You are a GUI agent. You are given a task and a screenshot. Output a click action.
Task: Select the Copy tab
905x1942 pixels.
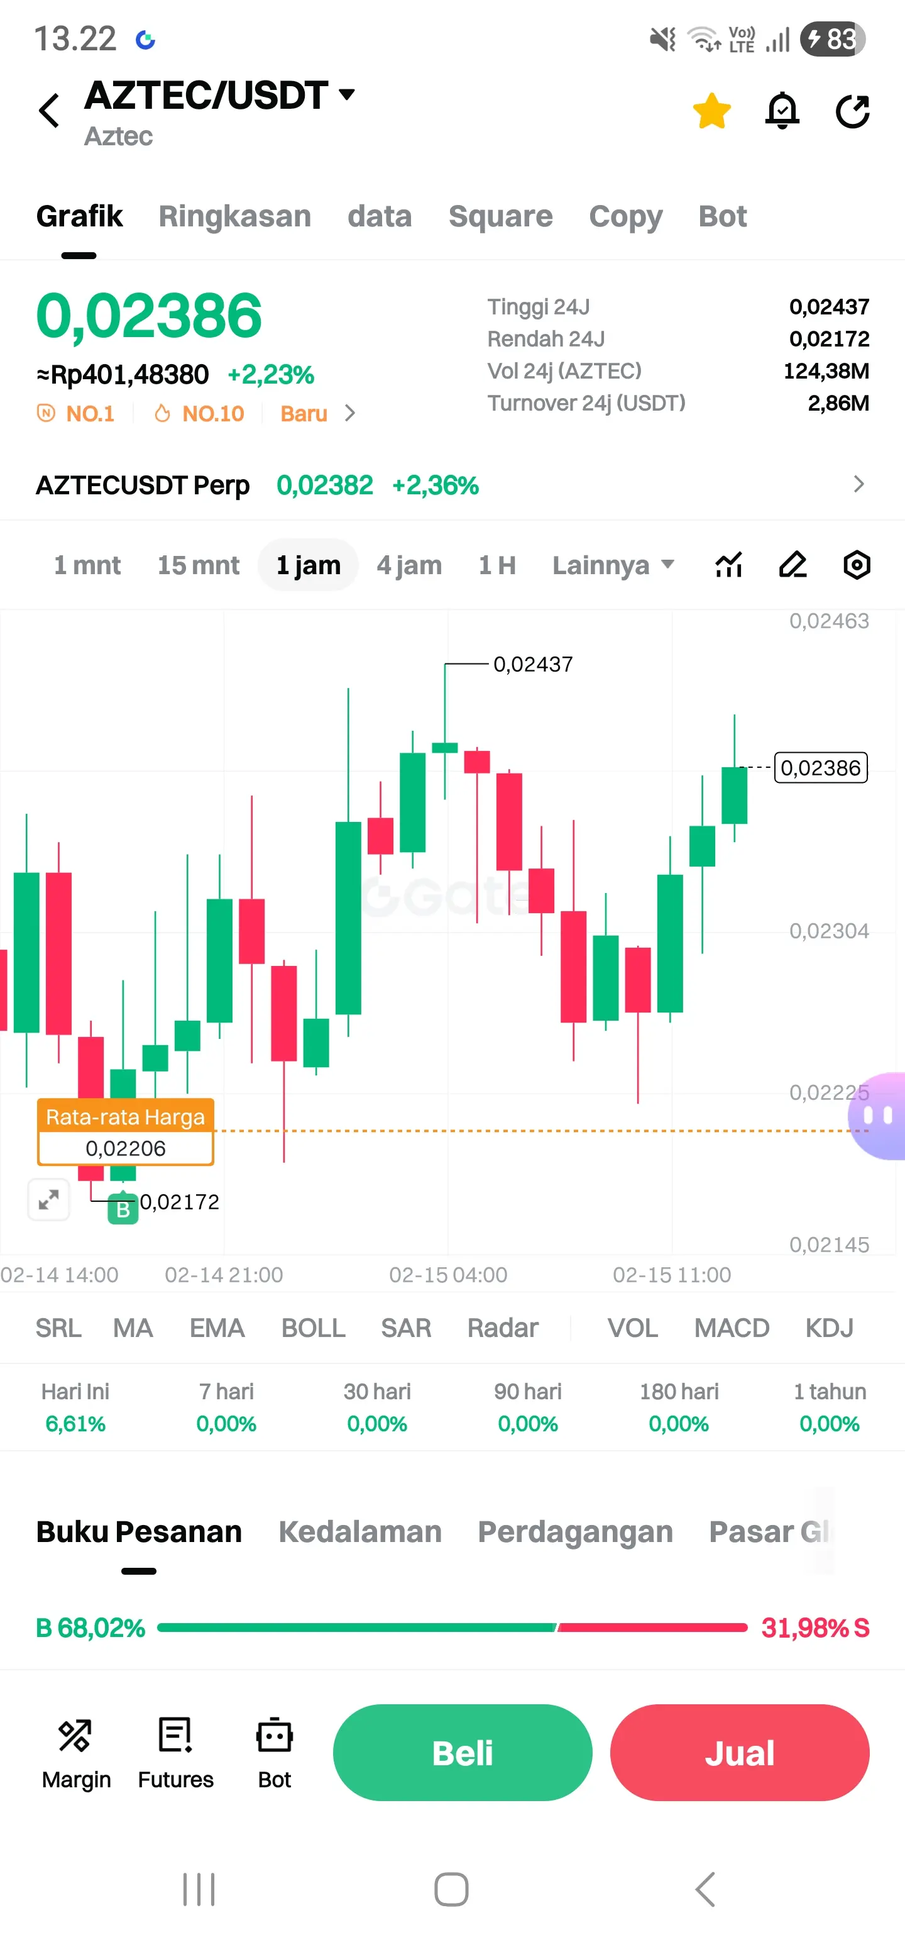(625, 217)
